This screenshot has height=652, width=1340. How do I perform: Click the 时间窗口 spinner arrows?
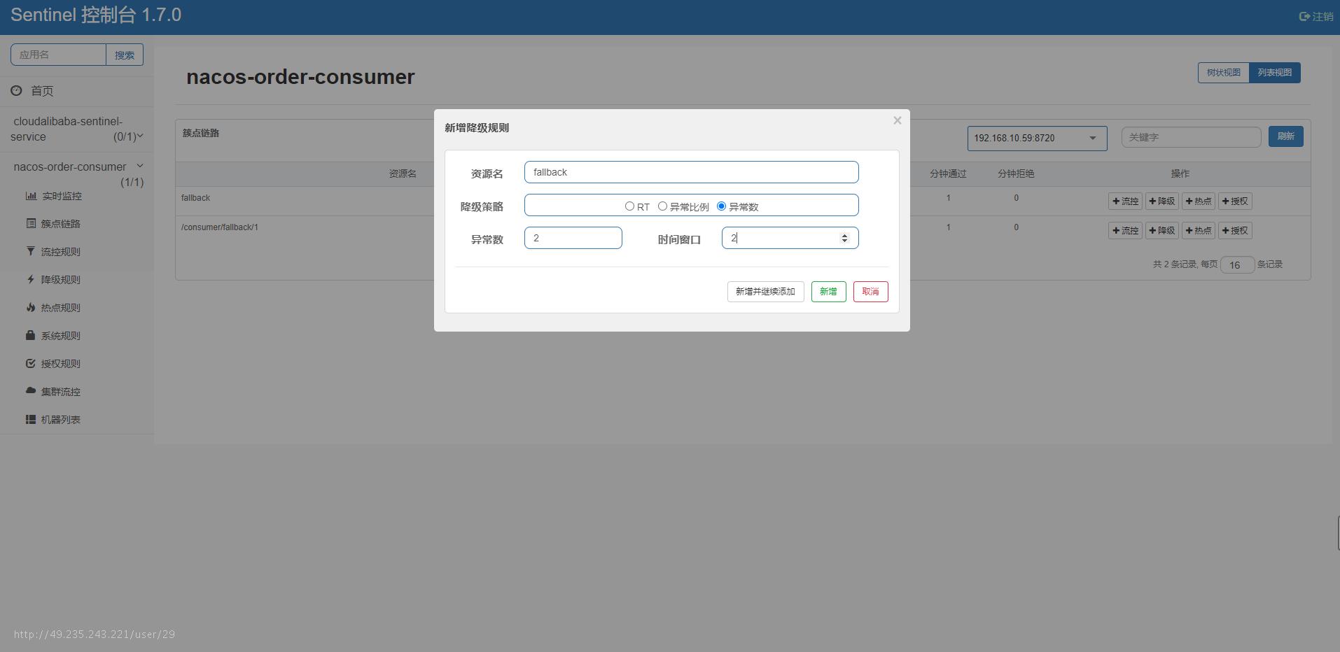pyautogui.click(x=844, y=239)
